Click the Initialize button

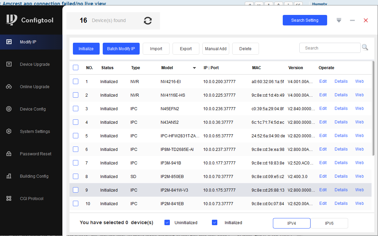(86, 49)
